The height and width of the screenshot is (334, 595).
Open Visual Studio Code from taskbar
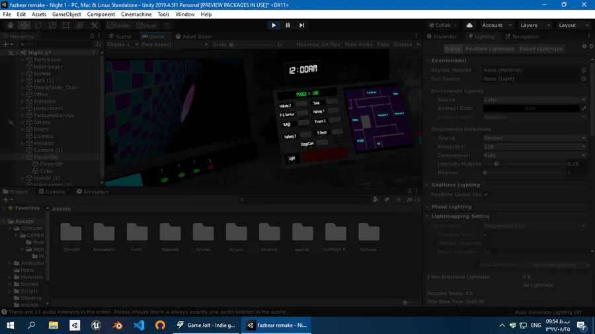tap(139, 325)
